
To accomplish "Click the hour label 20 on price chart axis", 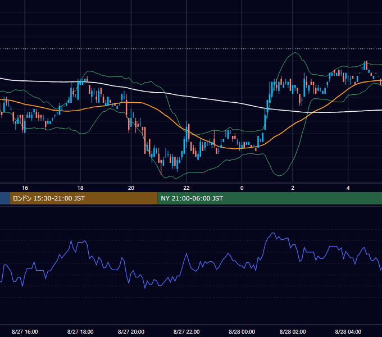I will click(131, 188).
